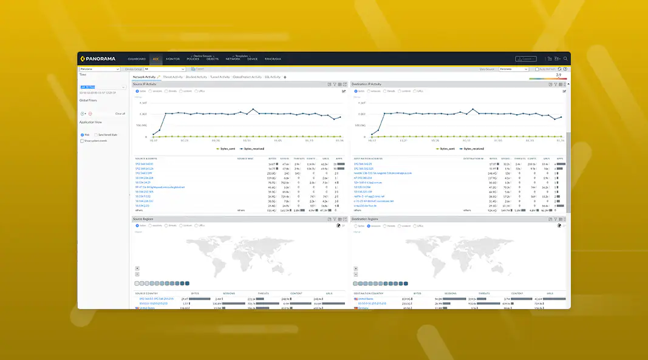Select Sanctioned State radio button
The height and width of the screenshot is (360, 648).
(95, 135)
